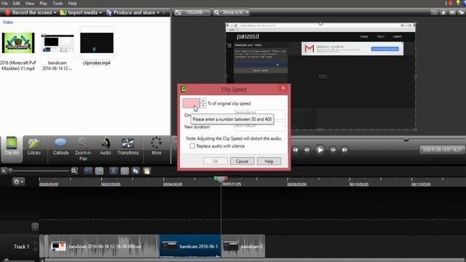Viewport: 466px width, 262px height.
Task: Click the add track plus icon
Action: (x=35, y=227)
